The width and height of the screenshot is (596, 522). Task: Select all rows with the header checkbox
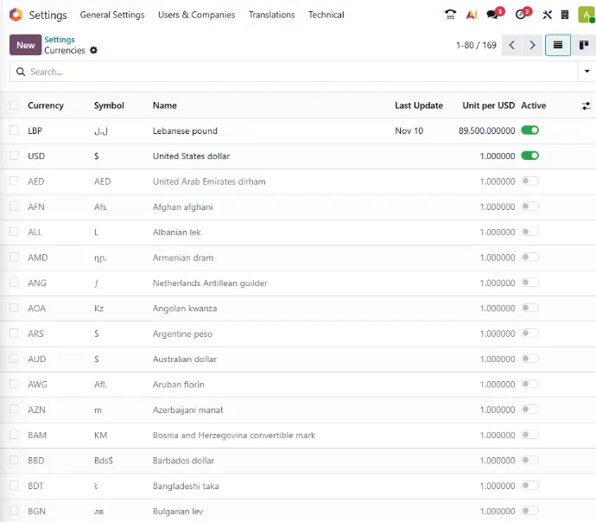click(x=14, y=105)
